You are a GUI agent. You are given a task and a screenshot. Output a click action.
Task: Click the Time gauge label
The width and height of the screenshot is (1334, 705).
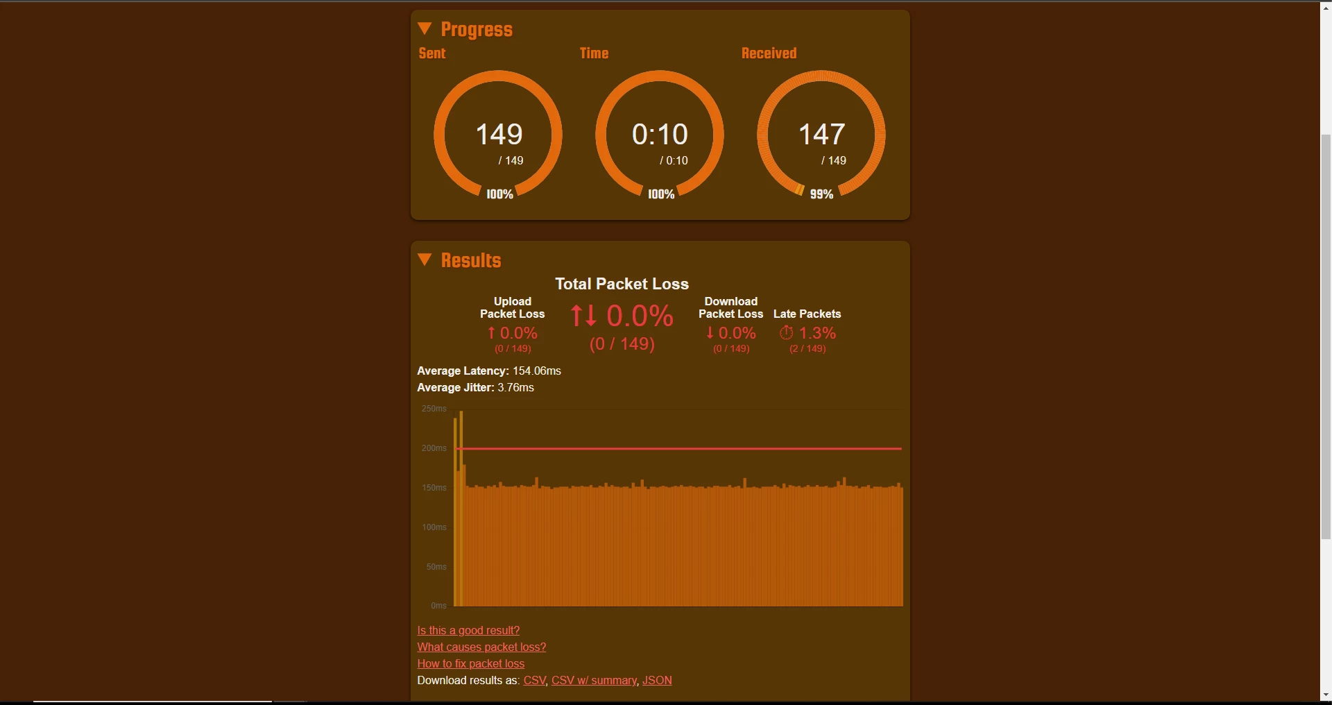coord(595,53)
